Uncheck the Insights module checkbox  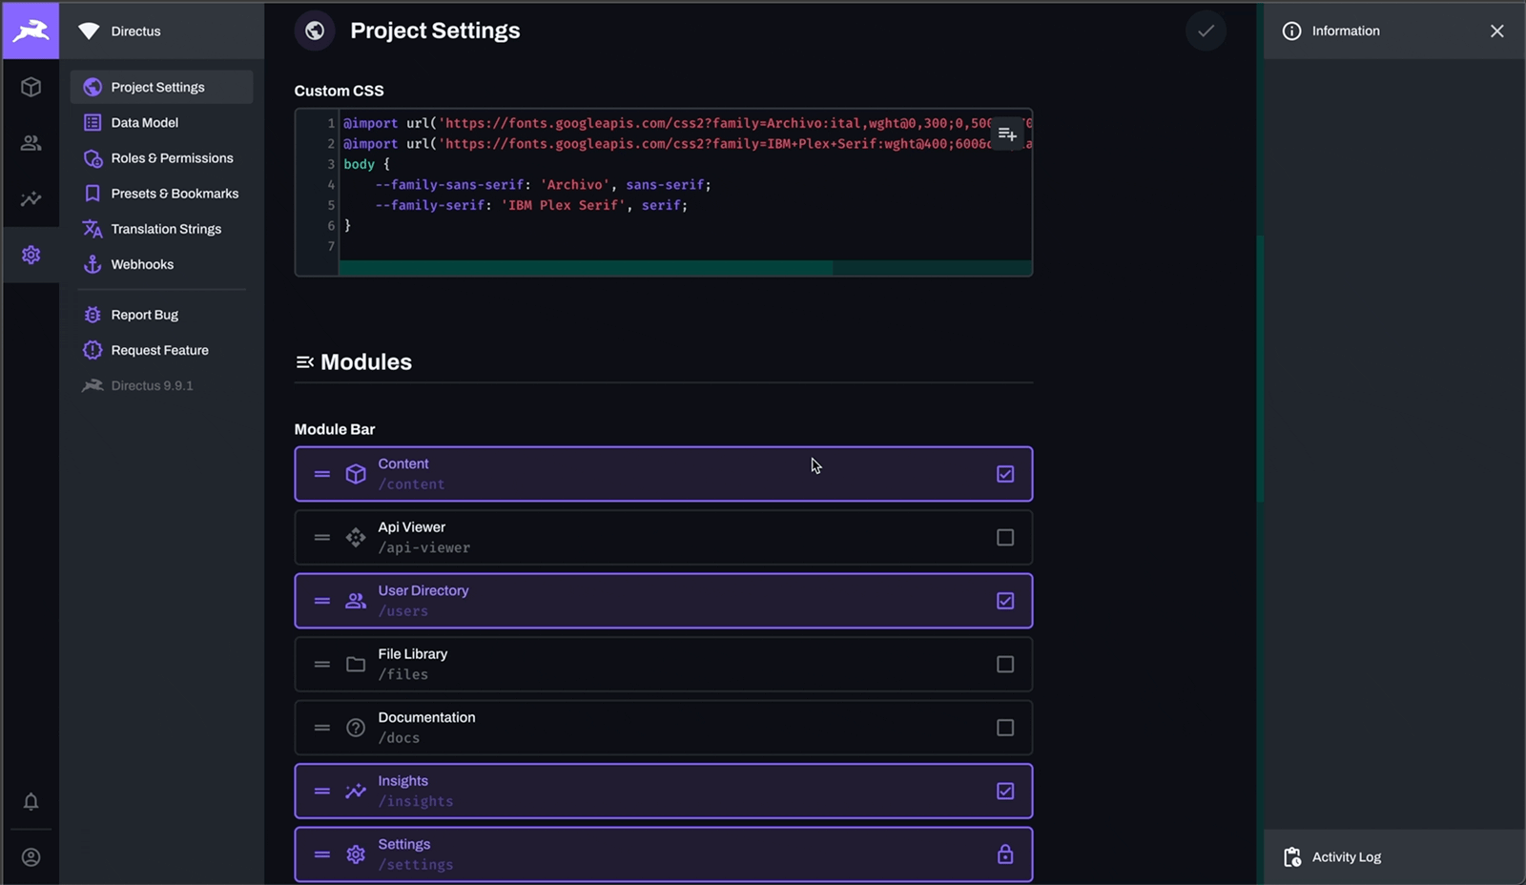coord(1005,792)
